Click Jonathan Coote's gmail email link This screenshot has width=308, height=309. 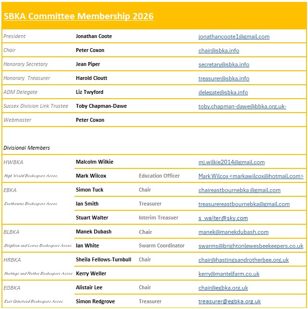pos(234,37)
